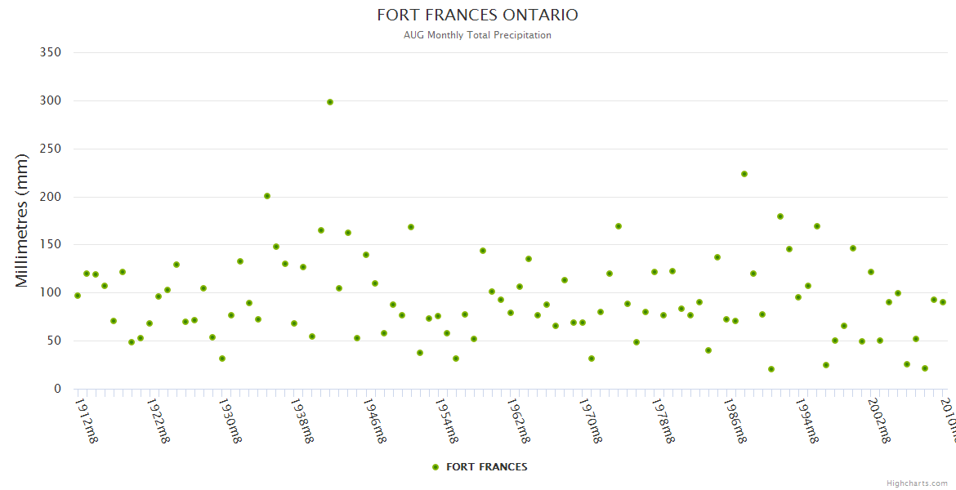This screenshot has width=956, height=490.
Task: Click the data point at 200 mm
Action: pyautogui.click(x=267, y=196)
